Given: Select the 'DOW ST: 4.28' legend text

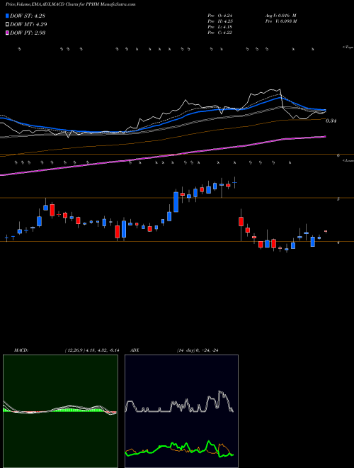Looking at the screenshot, I should coord(28,16).
